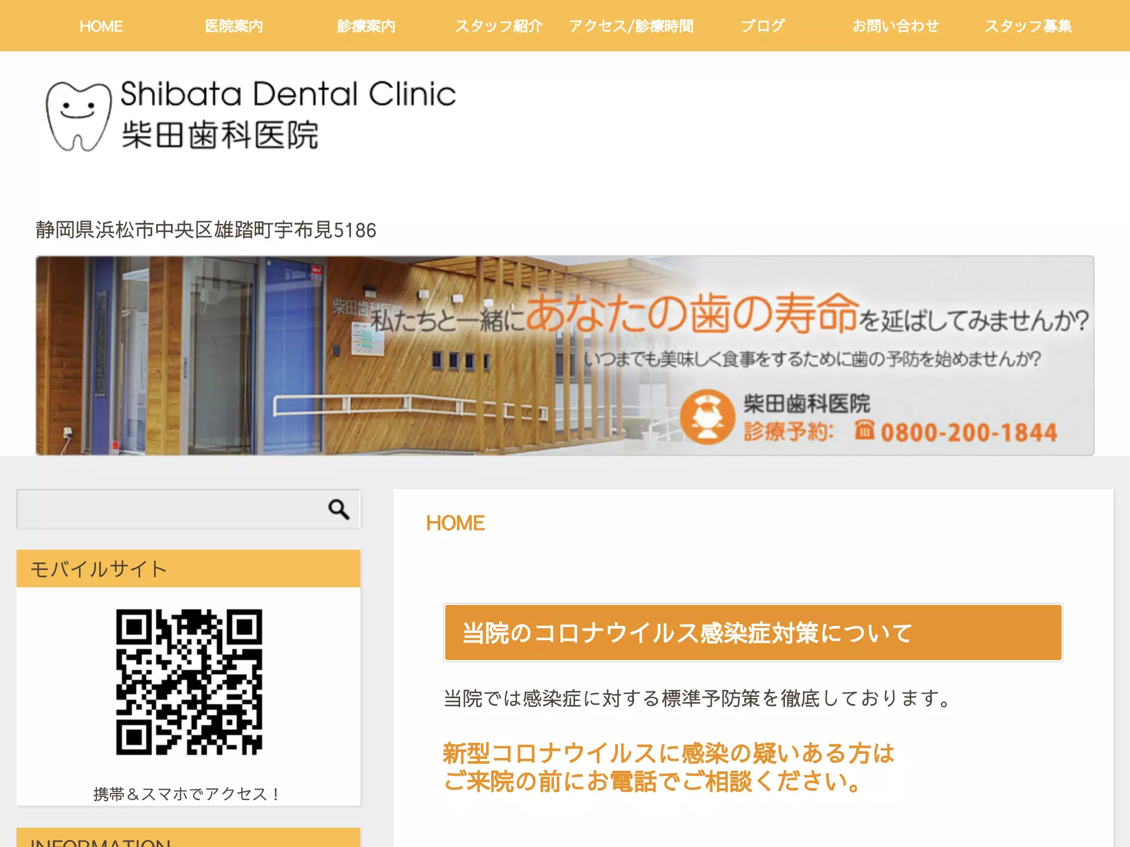Select スタッフ紹介 from the navigation bar
The image size is (1130, 847).
click(x=499, y=26)
